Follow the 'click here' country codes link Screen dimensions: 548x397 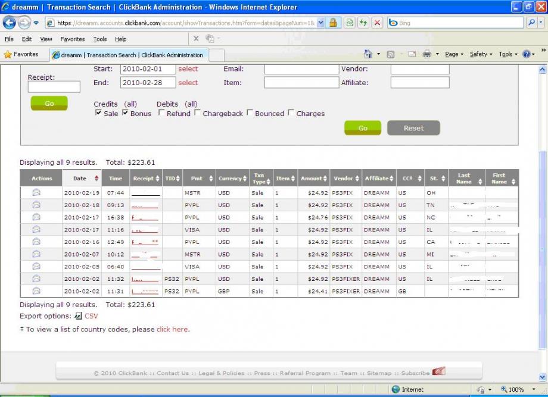tap(172, 329)
